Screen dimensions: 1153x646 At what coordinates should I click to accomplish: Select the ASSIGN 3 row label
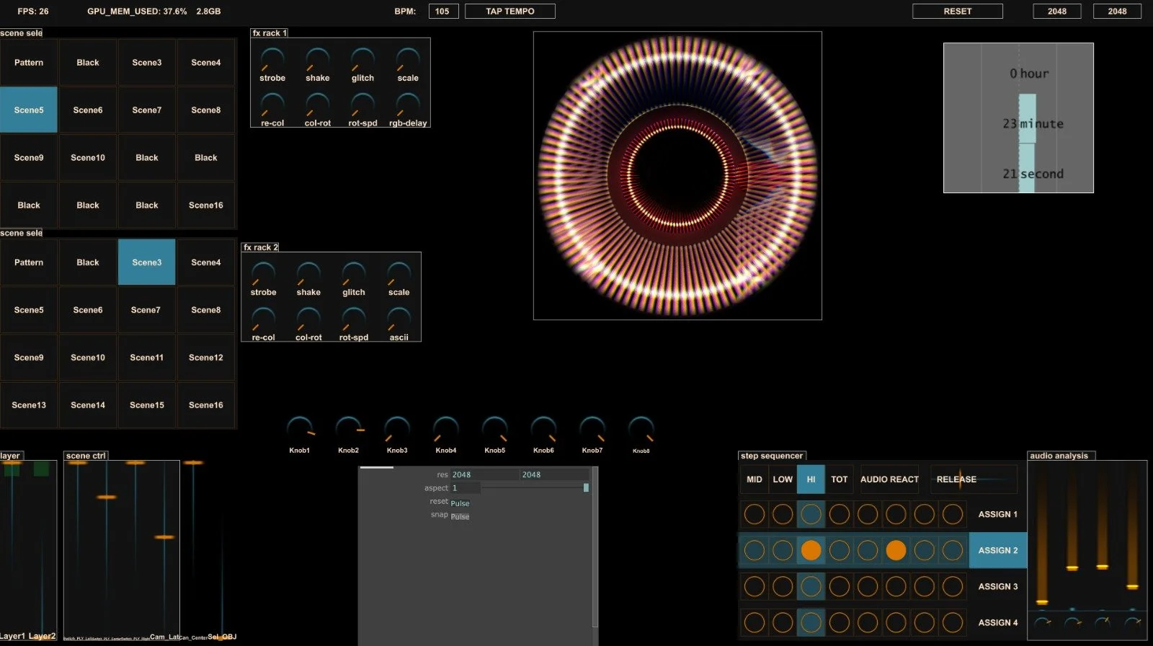point(997,586)
